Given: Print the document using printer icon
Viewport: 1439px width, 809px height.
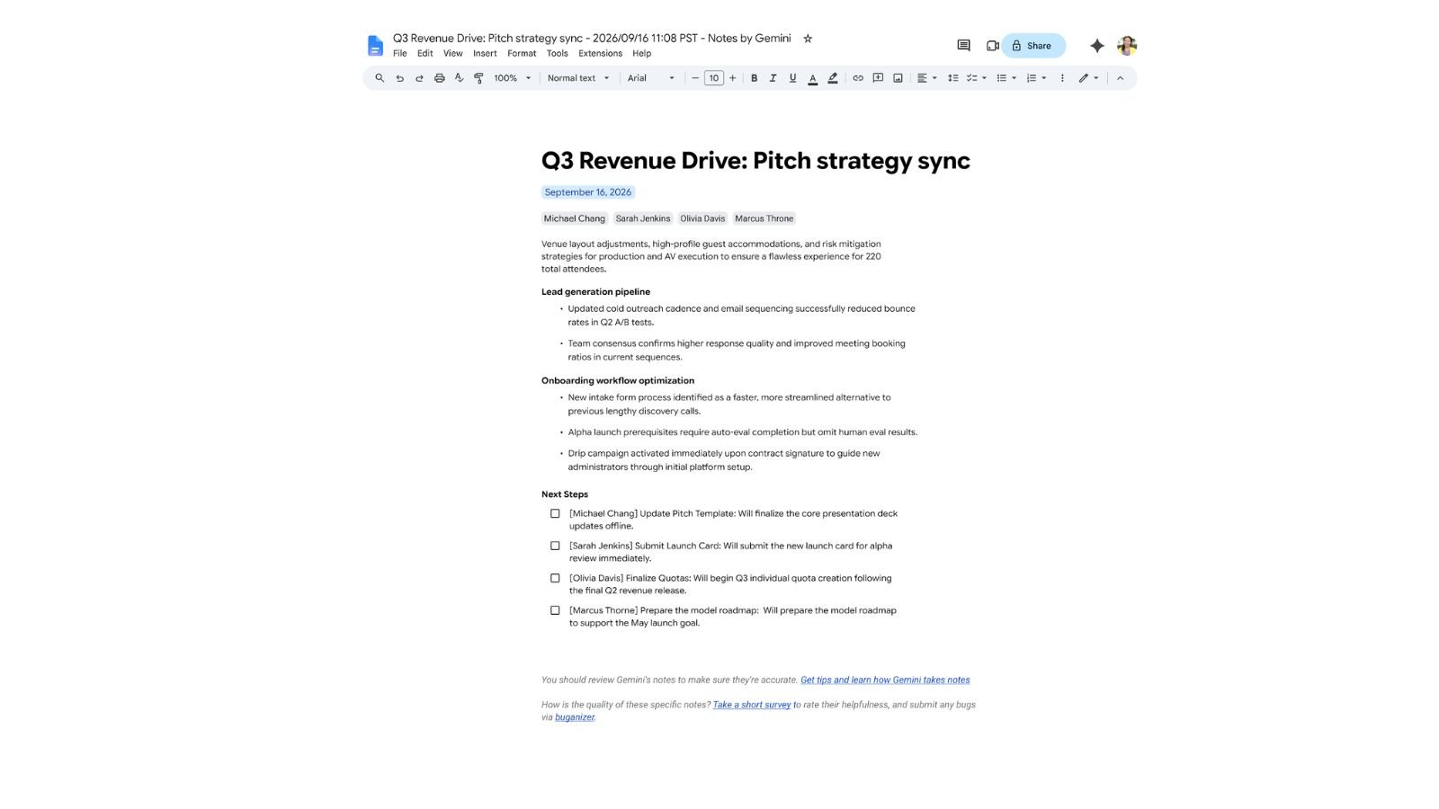Looking at the screenshot, I should [x=439, y=78].
